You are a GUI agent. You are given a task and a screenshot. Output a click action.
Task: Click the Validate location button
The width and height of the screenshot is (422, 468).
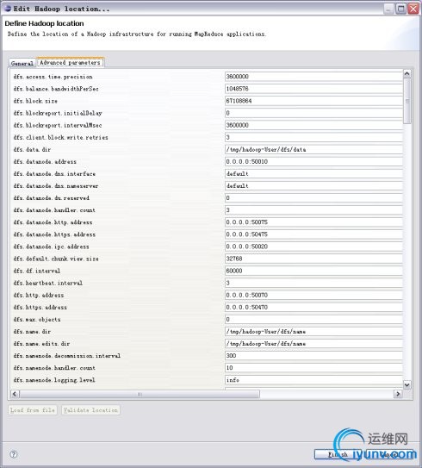(90, 410)
